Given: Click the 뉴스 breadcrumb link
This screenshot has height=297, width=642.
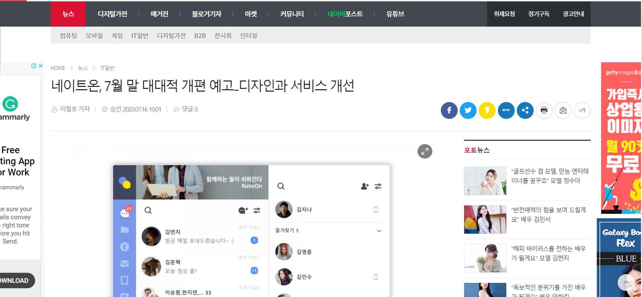Looking at the screenshot, I should click(83, 68).
